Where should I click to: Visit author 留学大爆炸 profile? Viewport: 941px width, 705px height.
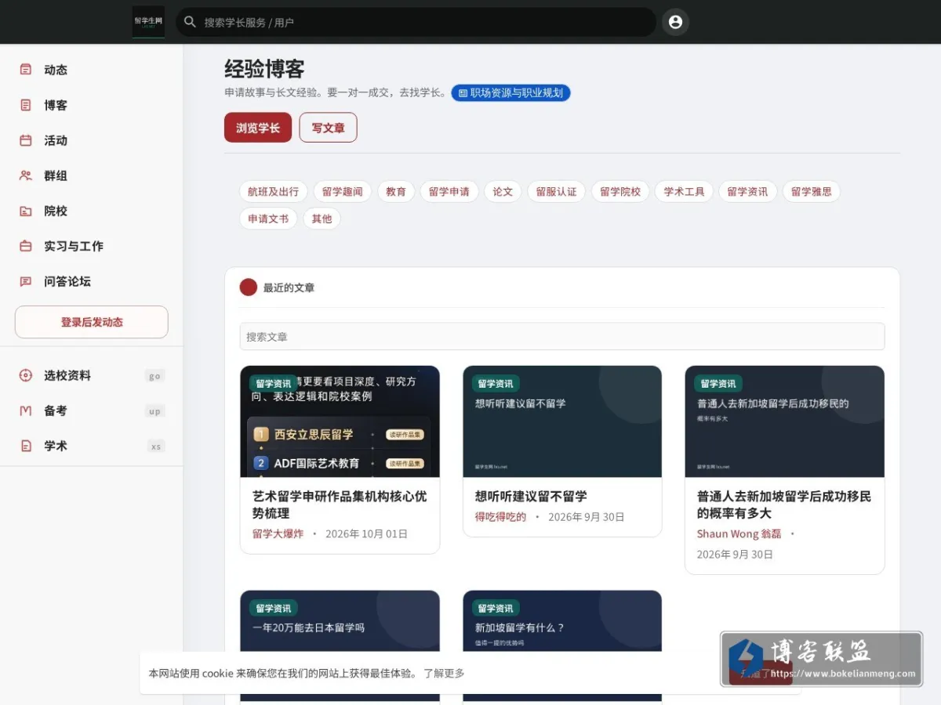(x=278, y=533)
